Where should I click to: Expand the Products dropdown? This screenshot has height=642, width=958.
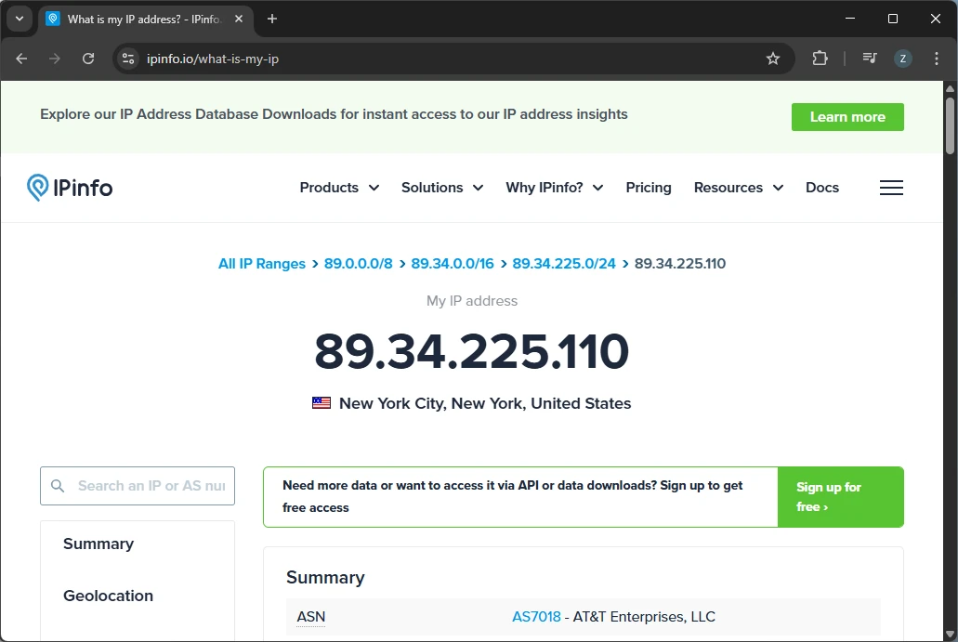click(x=339, y=188)
